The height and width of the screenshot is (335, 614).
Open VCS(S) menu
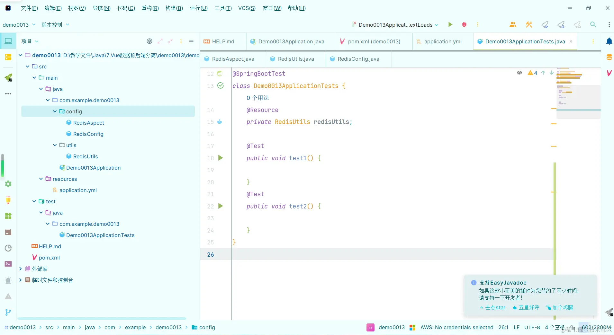[x=247, y=8]
